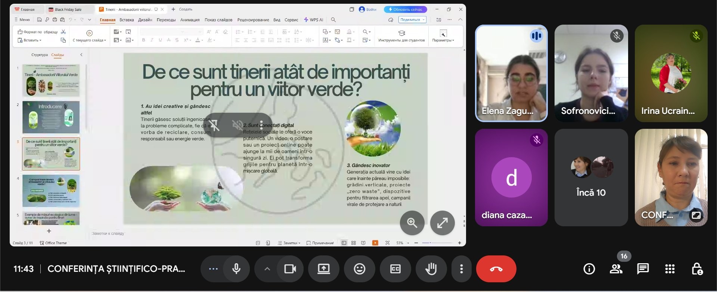Screen dimensions: 717x292
Task: Open the call effects ellipsis menu
Action: click(x=213, y=269)
